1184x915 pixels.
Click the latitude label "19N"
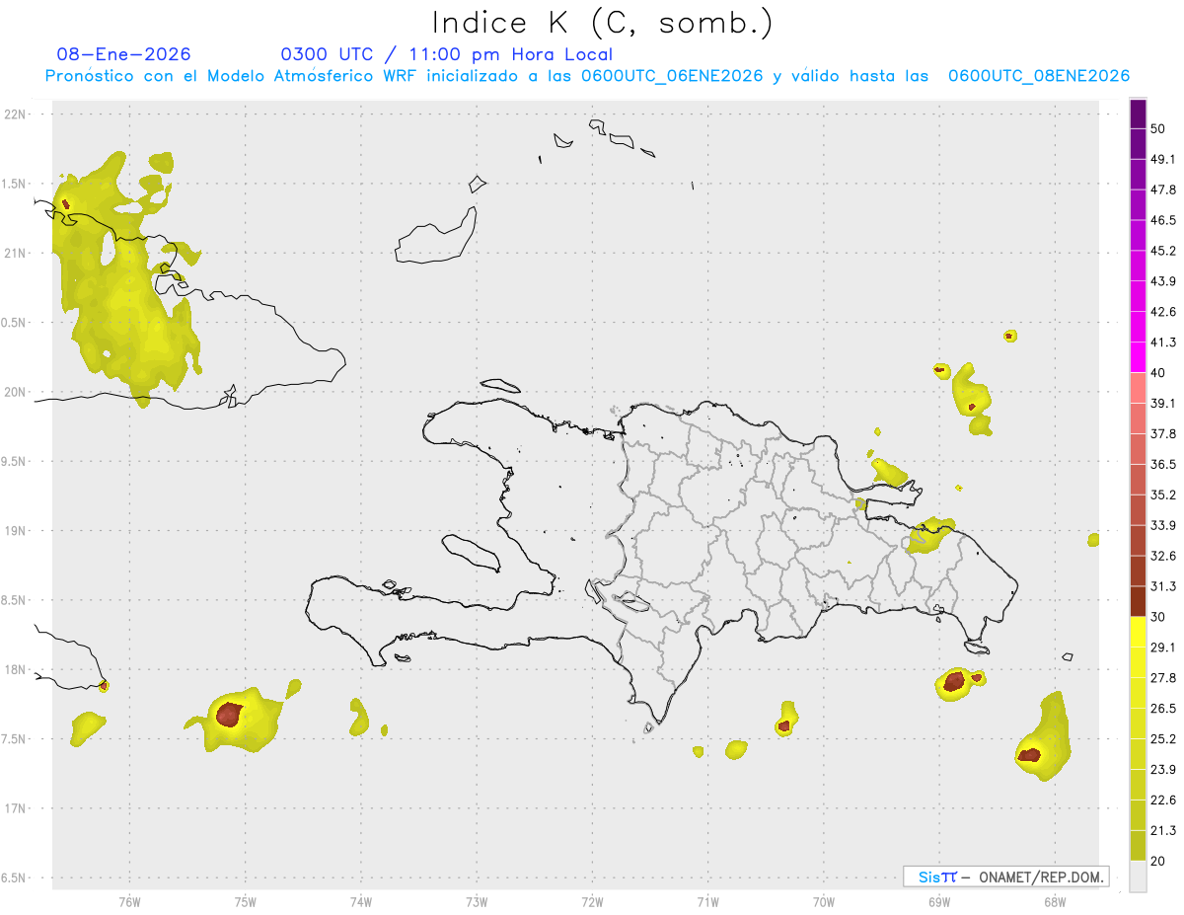[16, 531]
